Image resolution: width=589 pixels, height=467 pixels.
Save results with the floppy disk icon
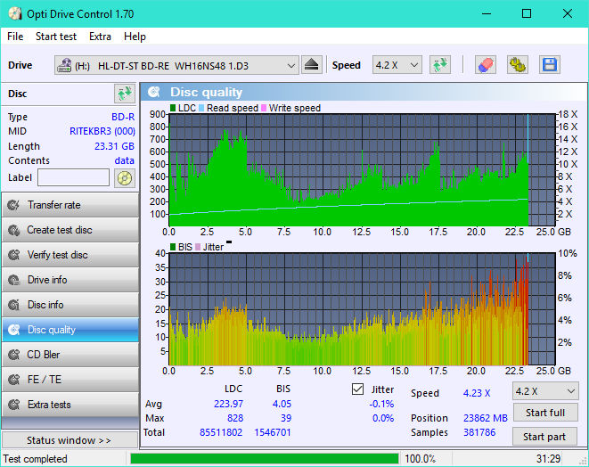(550, 65)
